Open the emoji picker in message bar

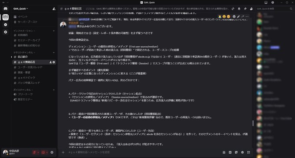point(243,152)
